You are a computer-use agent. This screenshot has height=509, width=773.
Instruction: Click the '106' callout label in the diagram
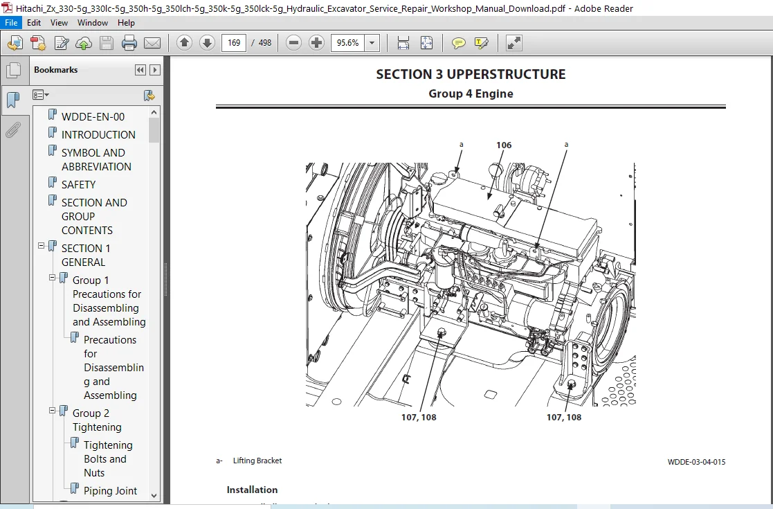pyautogui.click(x=504, y=145)
